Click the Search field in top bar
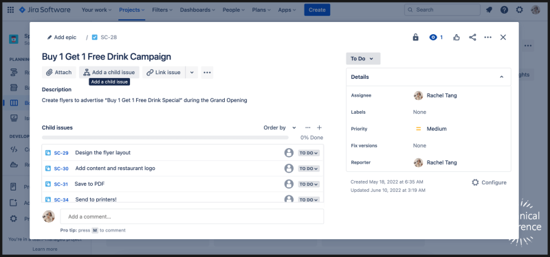This screenshot has height=257, width=550. point(442,10)
